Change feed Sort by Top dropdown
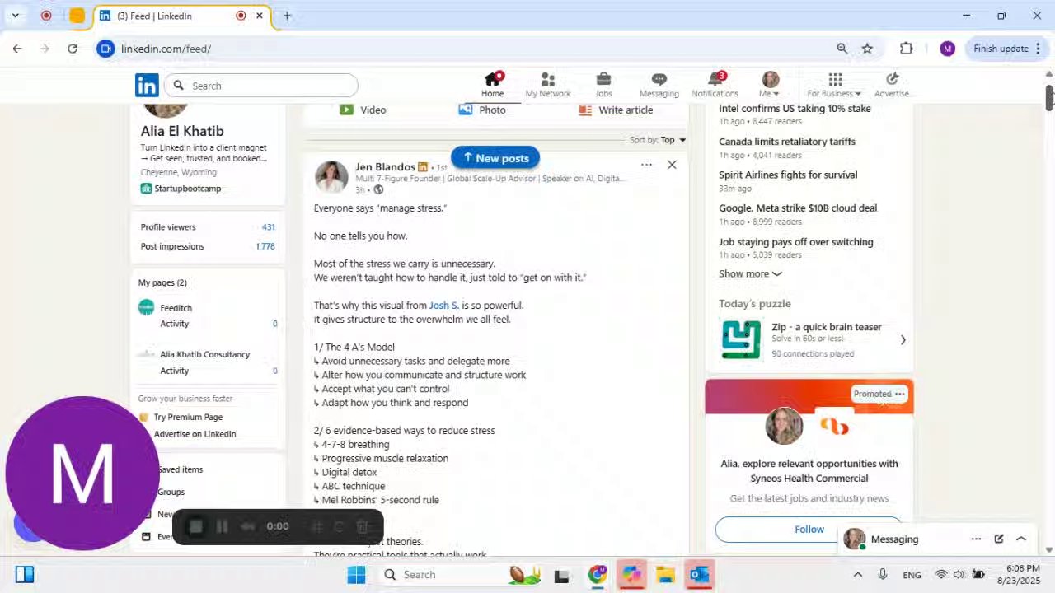This screenshot has width=1055, height=593. [x=658, y=140]
